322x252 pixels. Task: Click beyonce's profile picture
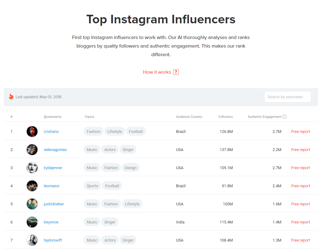pos(32,222)
